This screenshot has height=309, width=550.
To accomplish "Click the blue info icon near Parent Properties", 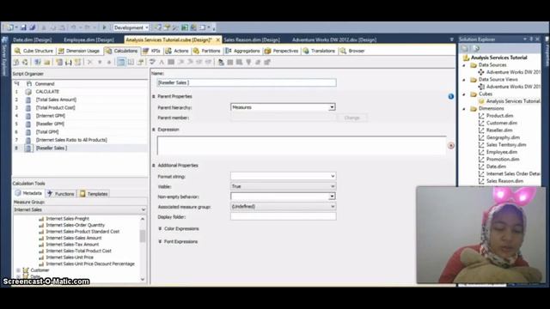I will (x=451, y=96).
